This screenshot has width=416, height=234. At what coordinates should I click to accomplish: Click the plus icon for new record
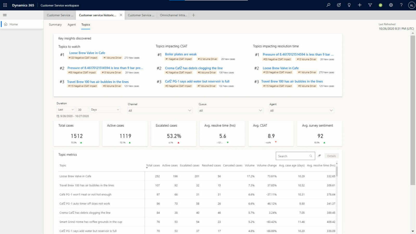(x=360, y=5)
